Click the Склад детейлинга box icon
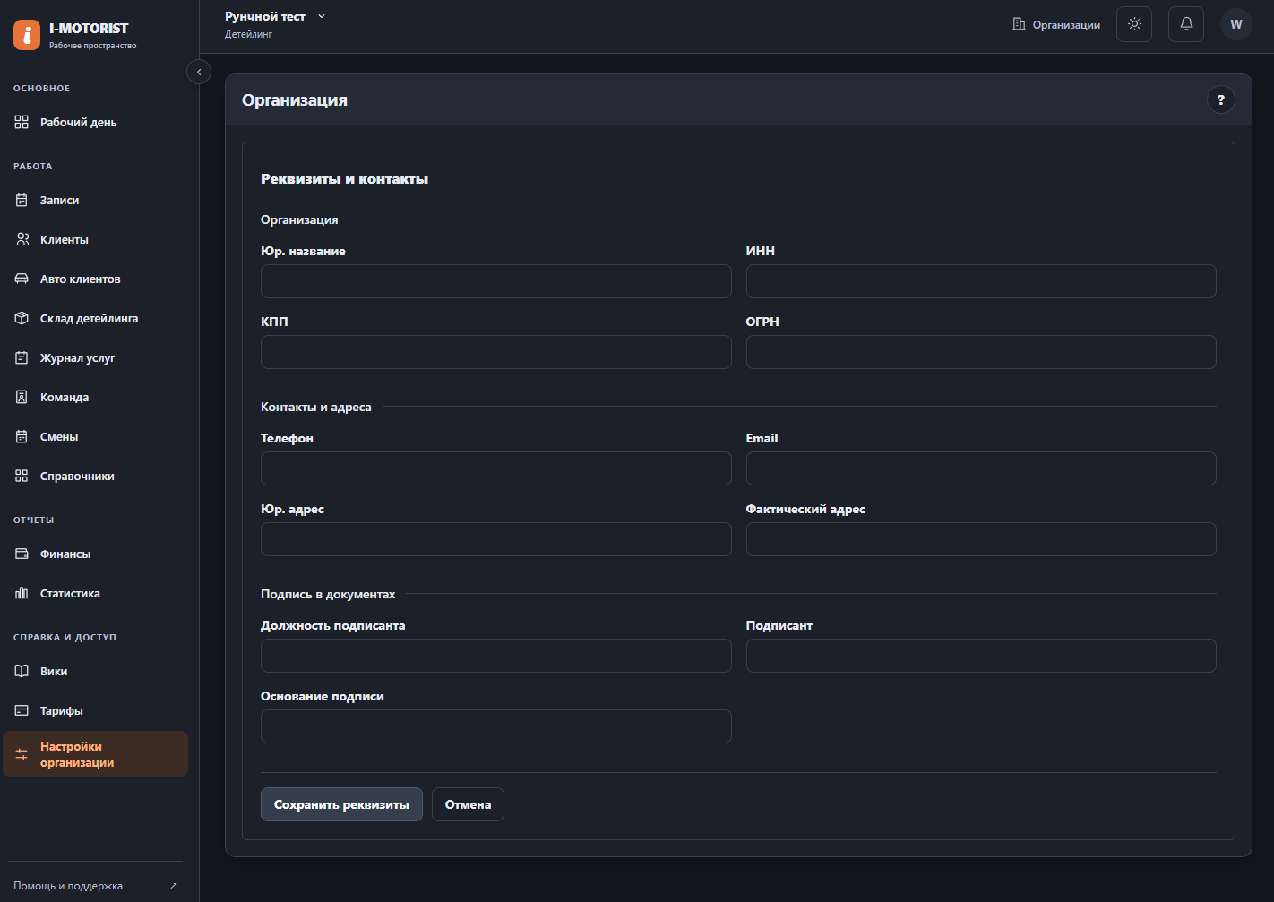 tap(22, 318)
